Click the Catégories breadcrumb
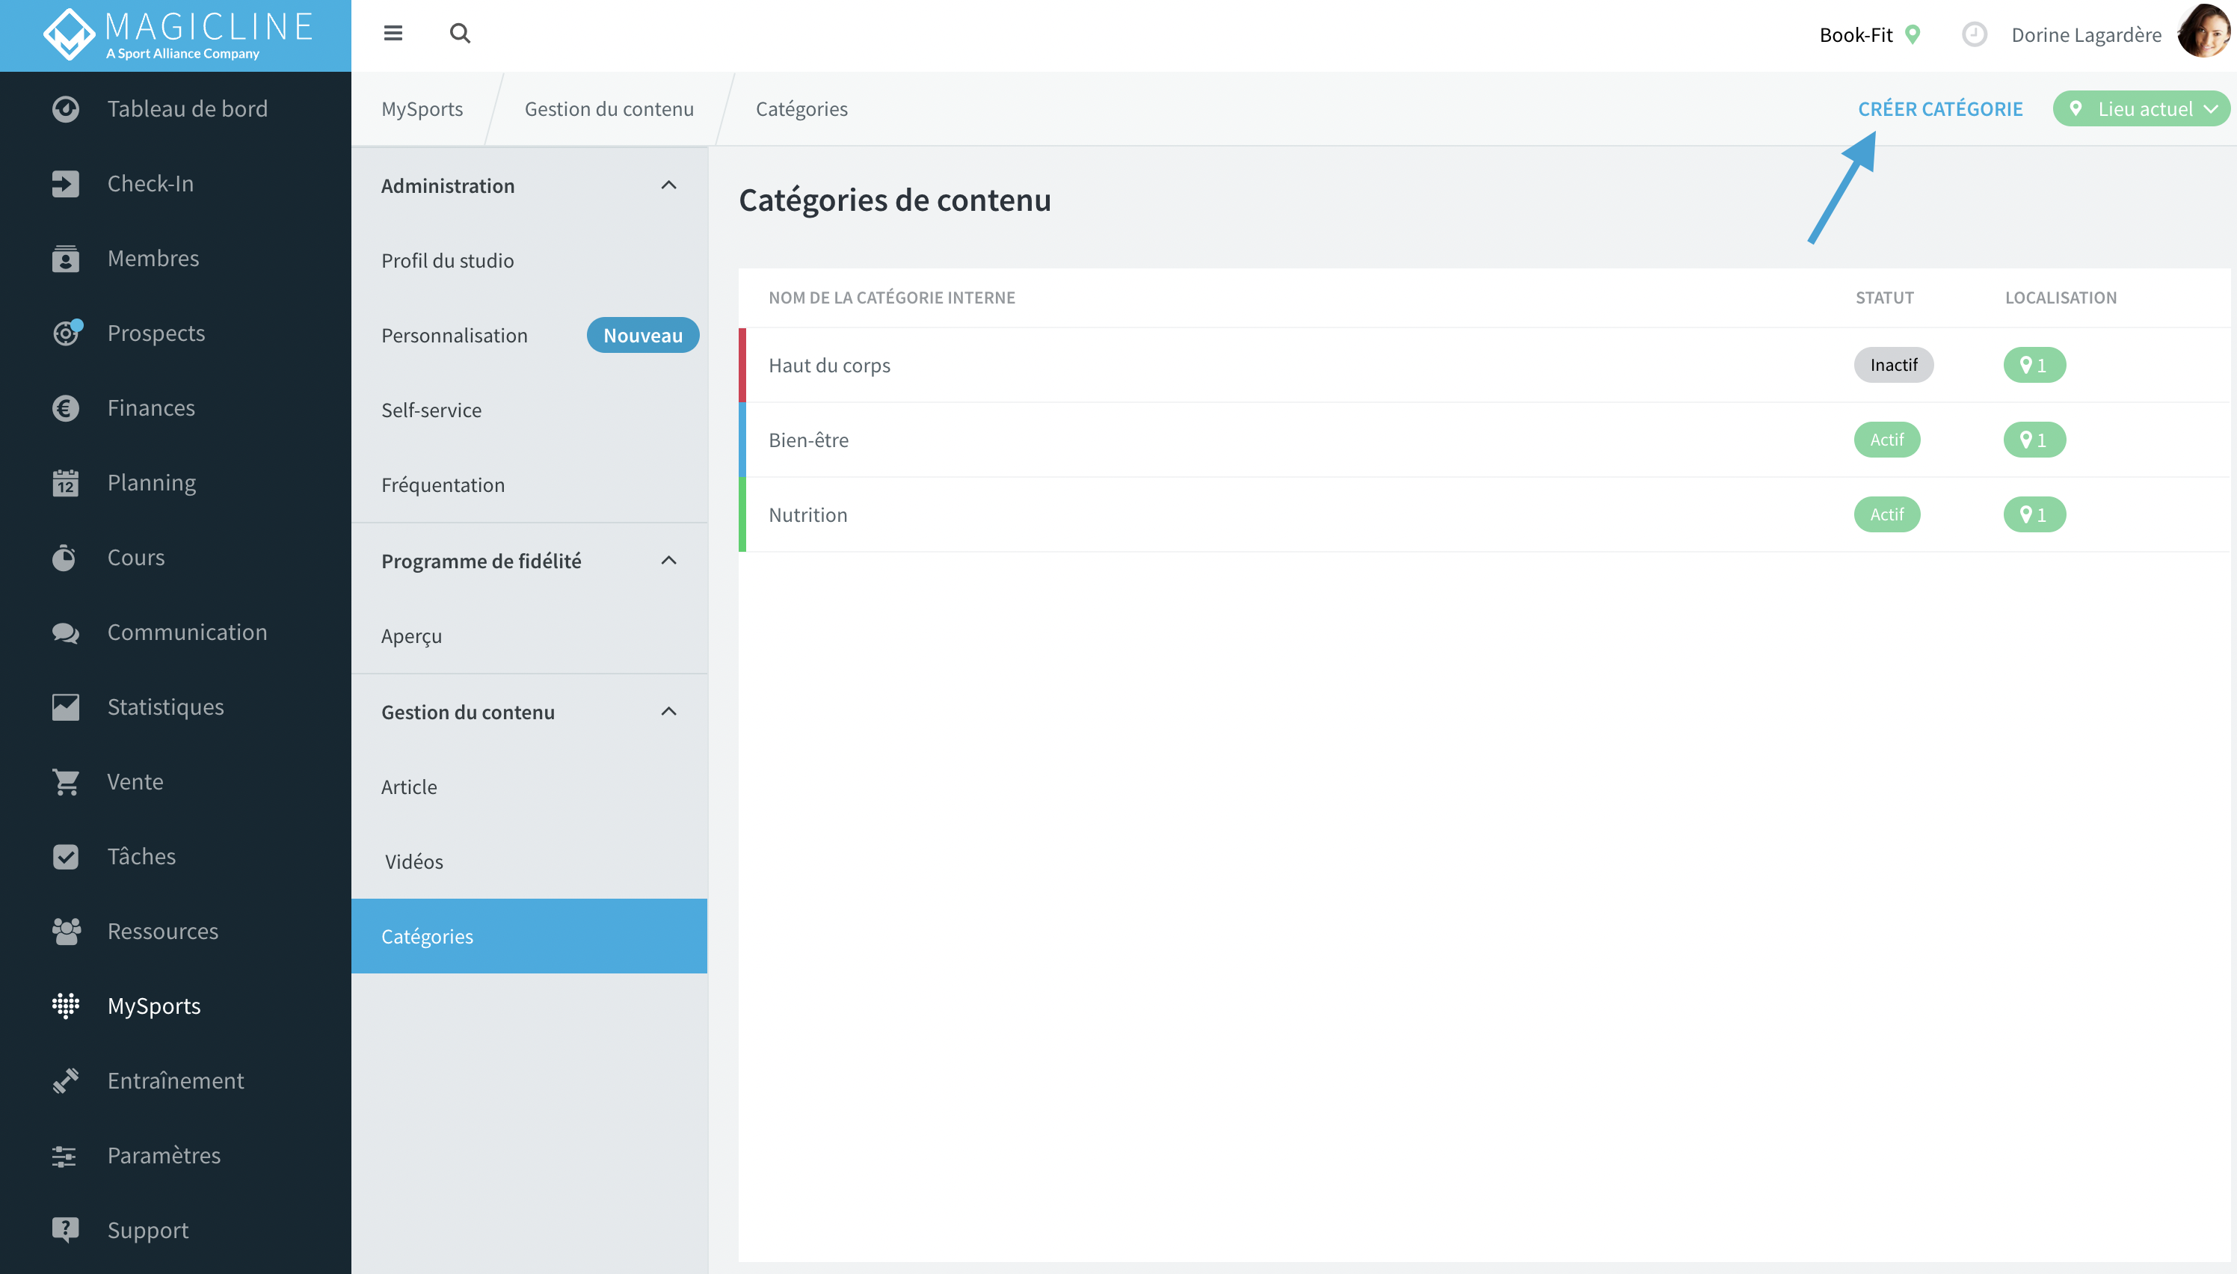2237x1274 pixels. coord(801,108)
